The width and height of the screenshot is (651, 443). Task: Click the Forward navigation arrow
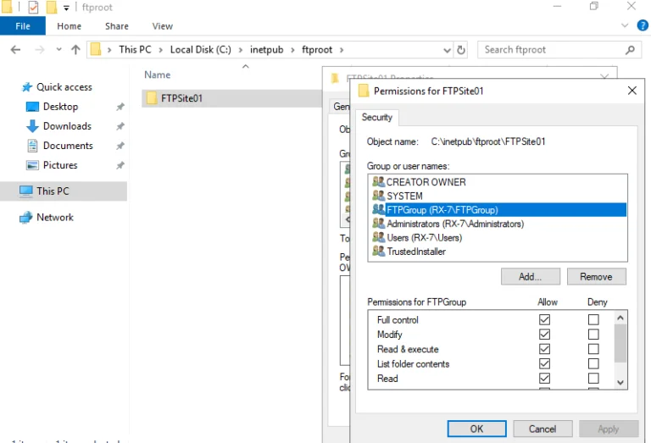coord(40,50)
